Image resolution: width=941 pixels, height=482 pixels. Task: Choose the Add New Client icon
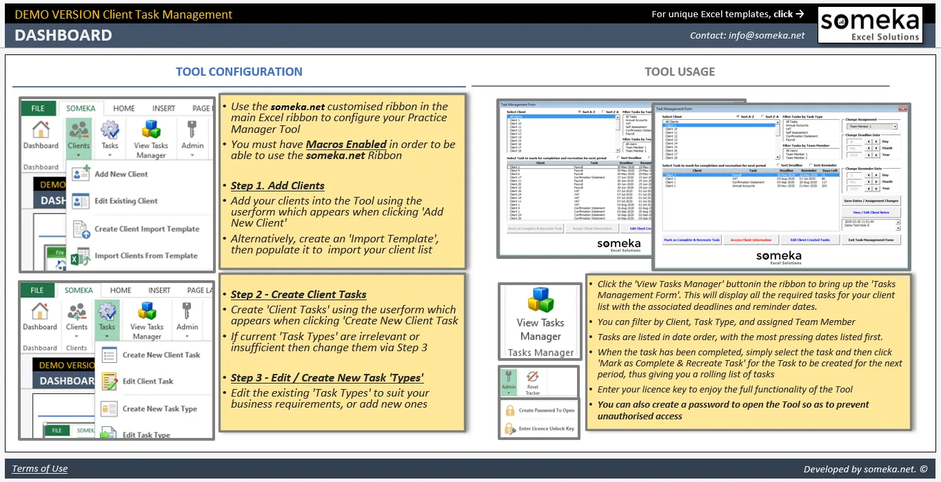click(x=81, y=174)
